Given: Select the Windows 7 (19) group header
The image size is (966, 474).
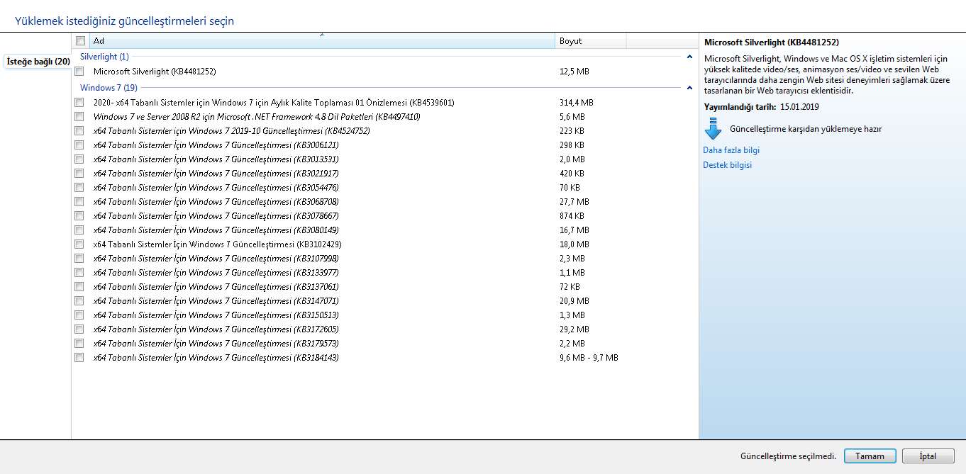Looking at the screenshot, I should coord(109,88).
